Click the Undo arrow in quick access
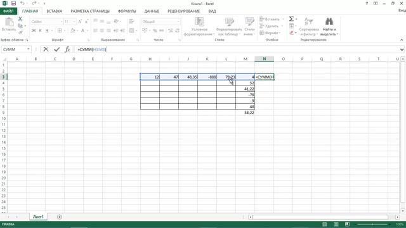Image resolution: width=406 pixels, height=228 pixels. tap(23, 3)
